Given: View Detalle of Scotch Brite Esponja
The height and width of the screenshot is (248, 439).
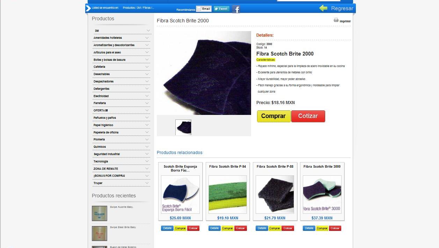Looking at the screenshot, I should (x=167, y=228).
